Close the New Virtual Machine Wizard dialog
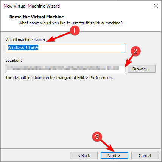 pyautogui.click(x=156, y=6)
